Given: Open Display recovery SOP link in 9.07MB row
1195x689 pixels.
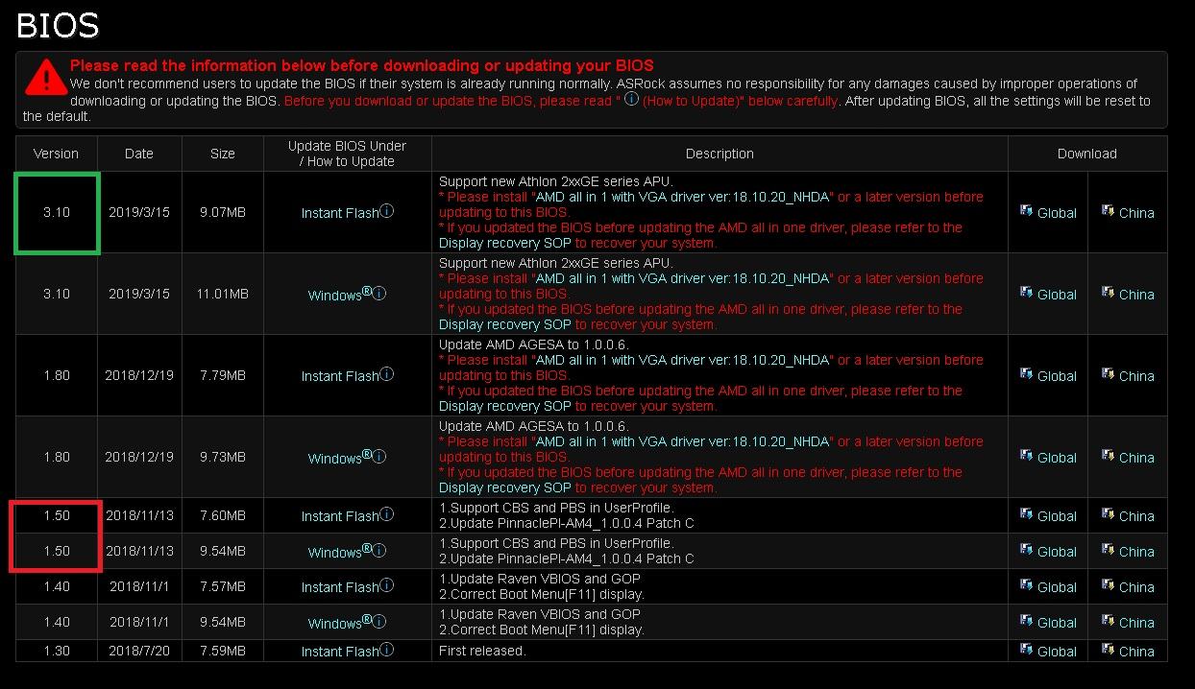Looking at the screenshot, I should [x=505, y=243].
